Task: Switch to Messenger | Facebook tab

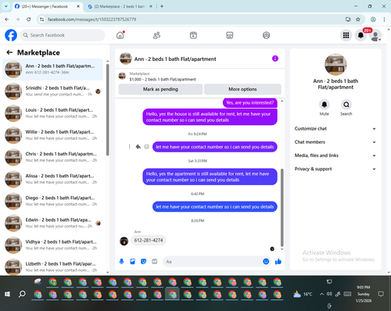Action: tap(45, 6)
